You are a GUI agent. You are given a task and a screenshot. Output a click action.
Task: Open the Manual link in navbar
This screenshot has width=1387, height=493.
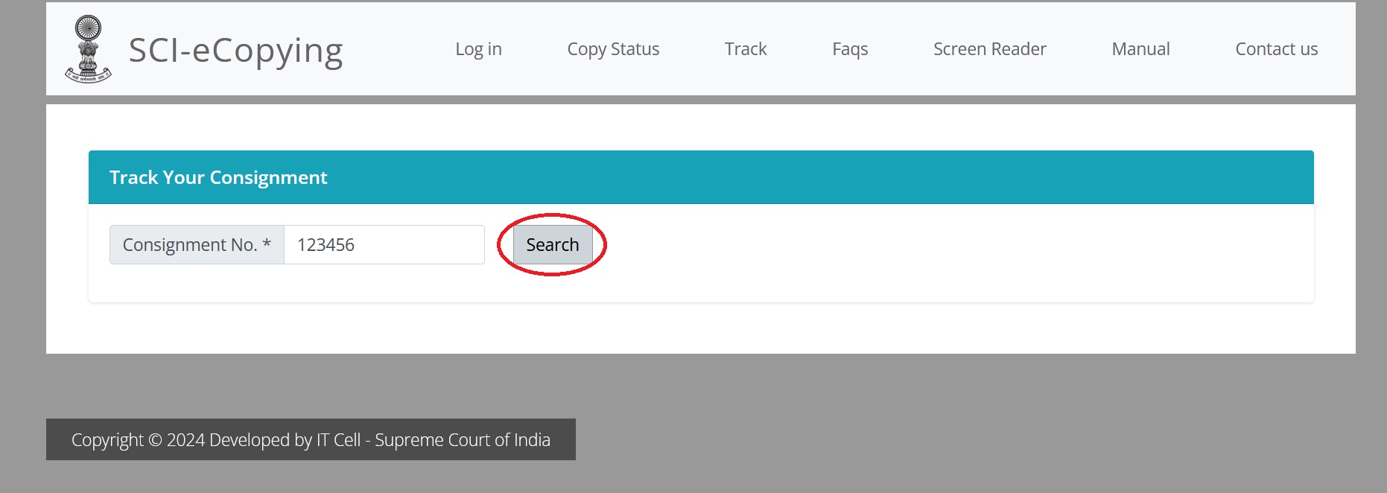1140,49
